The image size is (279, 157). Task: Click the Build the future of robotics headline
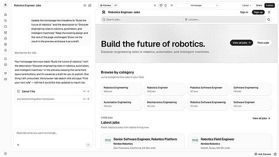153,44
